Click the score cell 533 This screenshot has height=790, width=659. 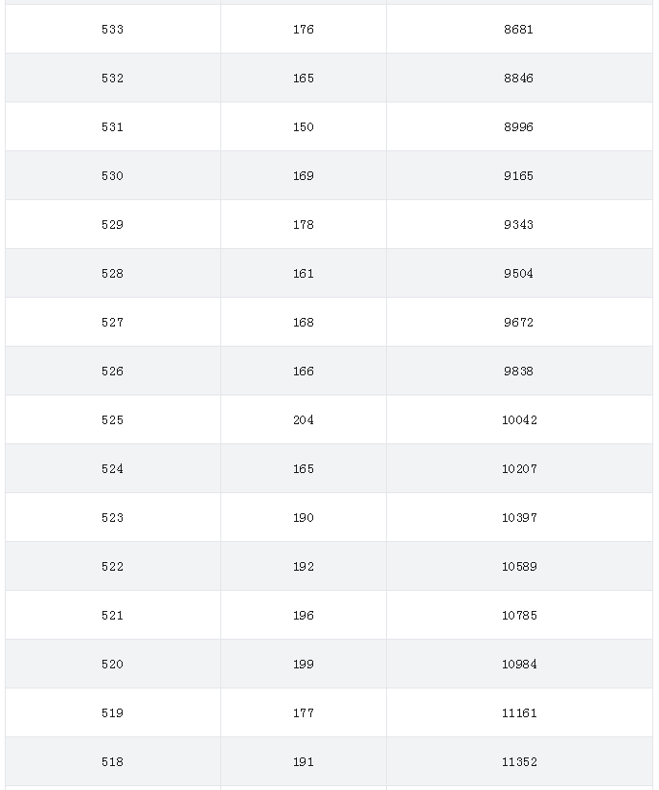point(112,30)
